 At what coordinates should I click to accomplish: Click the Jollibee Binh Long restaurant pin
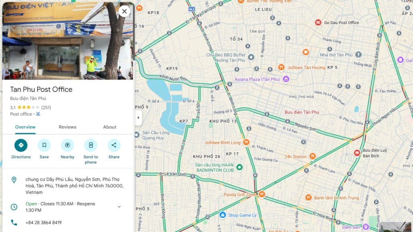click(x=246, y=142)
